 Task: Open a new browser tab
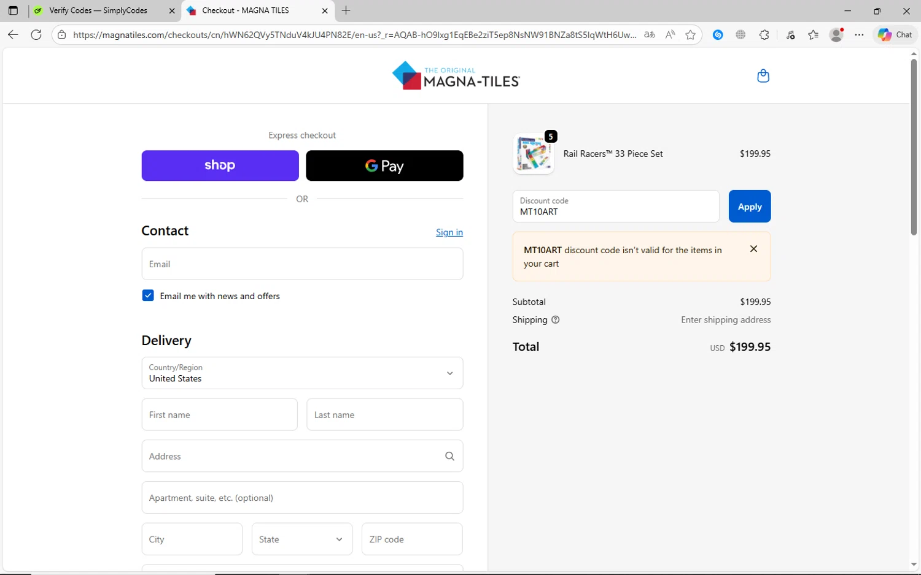(x=346, y=10)
